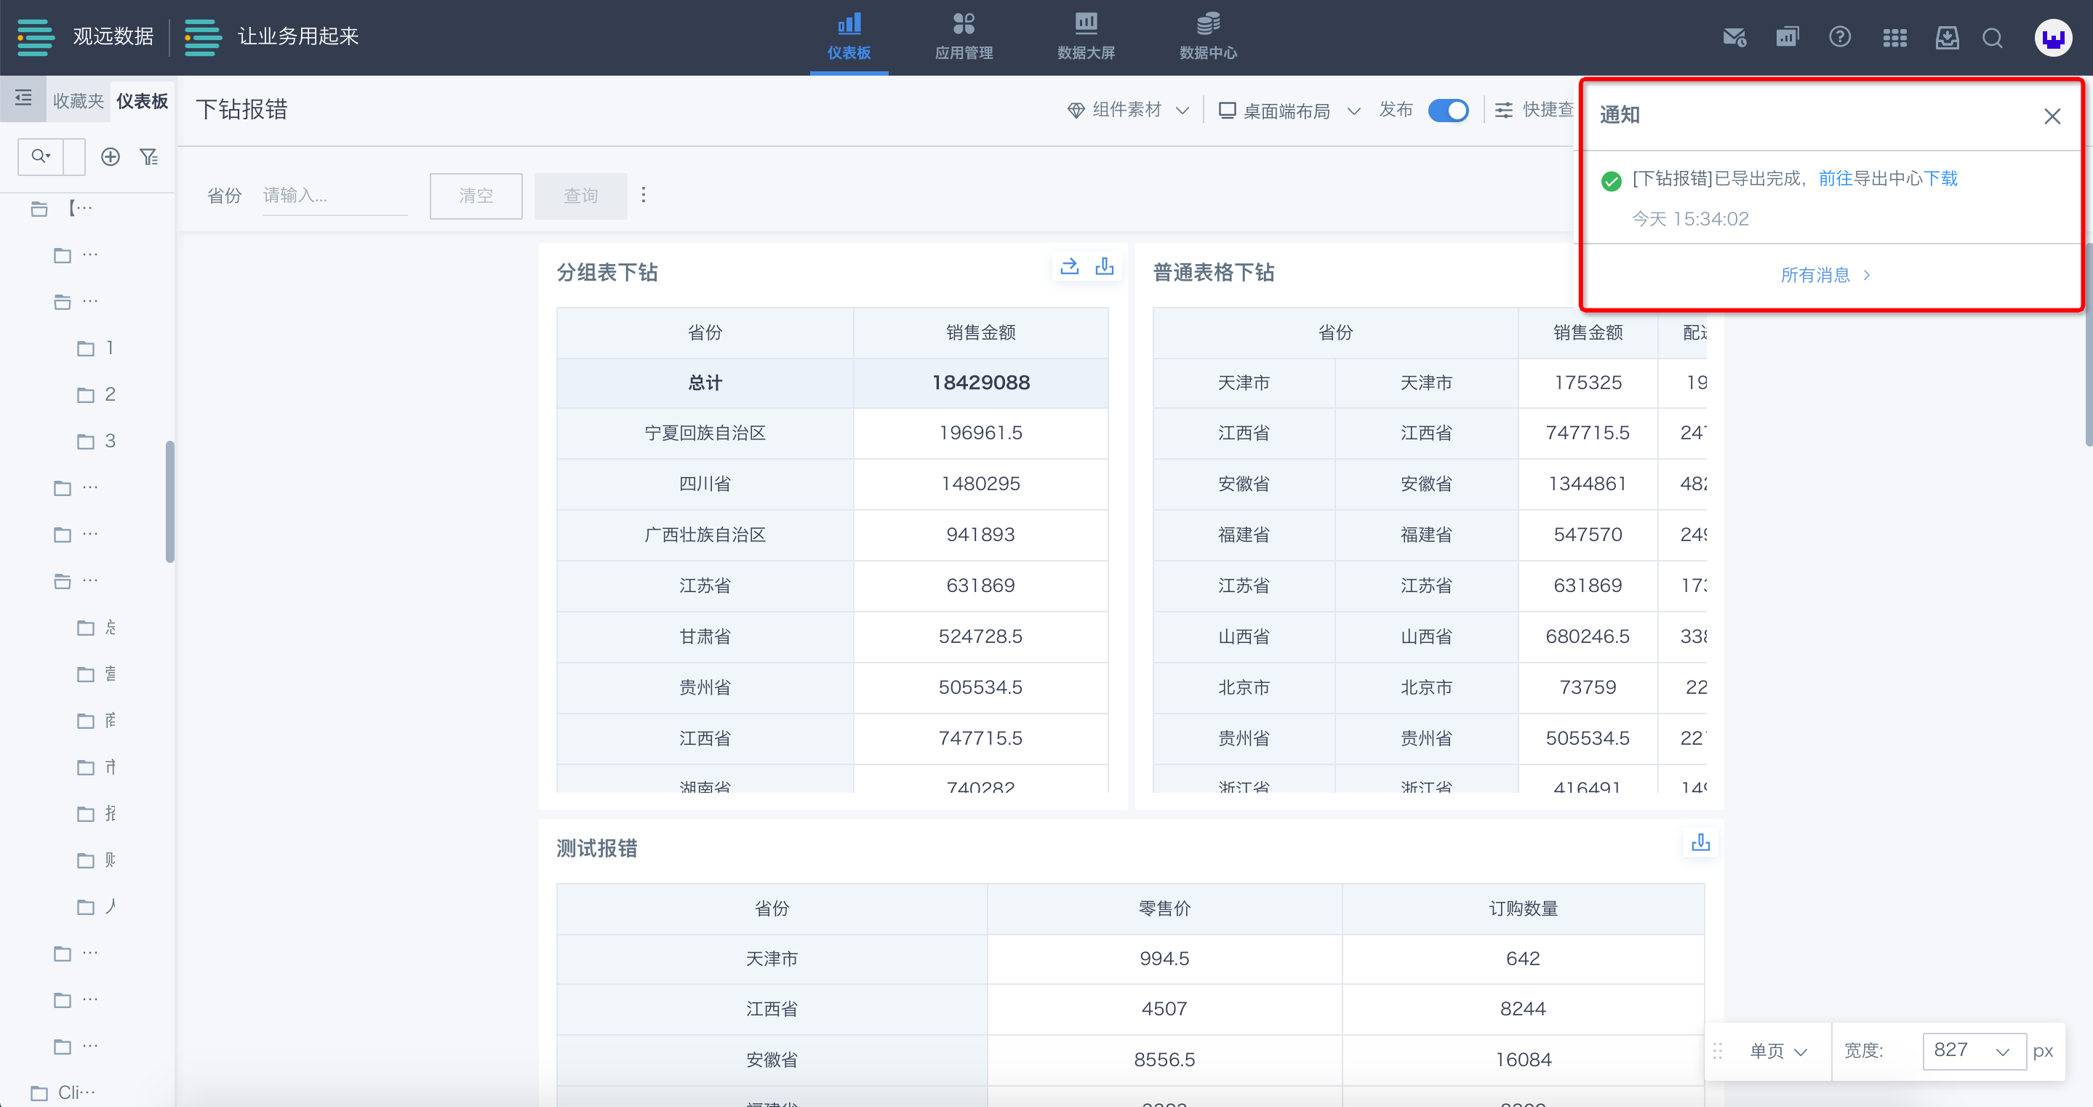Open the 桌面端布局 layout dropdown
The image size is (2093, 1107).
[x=1289, y=111]
